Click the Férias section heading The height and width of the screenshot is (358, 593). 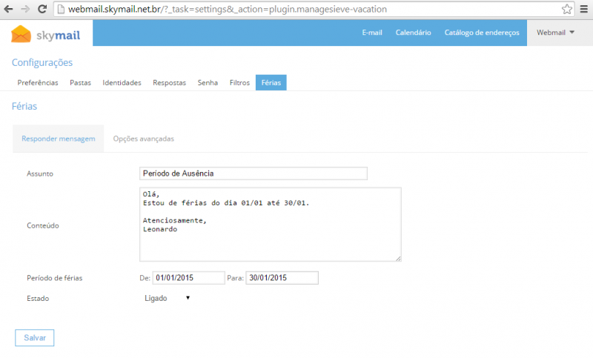(x=24, y=106)
